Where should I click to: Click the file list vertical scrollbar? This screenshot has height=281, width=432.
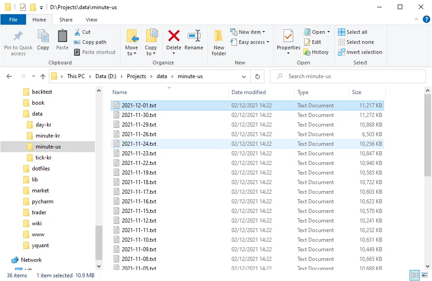click(x=427, y=137)
